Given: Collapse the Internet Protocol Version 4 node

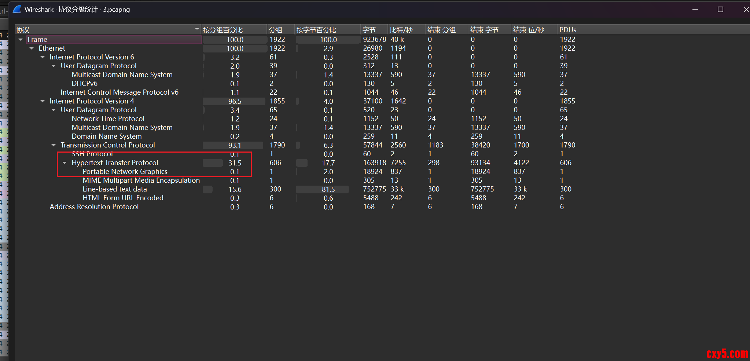Looking at the screenshot, I should tap(43, 101).
